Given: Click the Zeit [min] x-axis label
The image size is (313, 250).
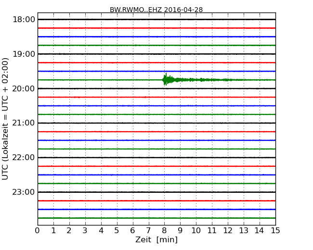Looking at the screenshot, I should [x=156, y=239].
